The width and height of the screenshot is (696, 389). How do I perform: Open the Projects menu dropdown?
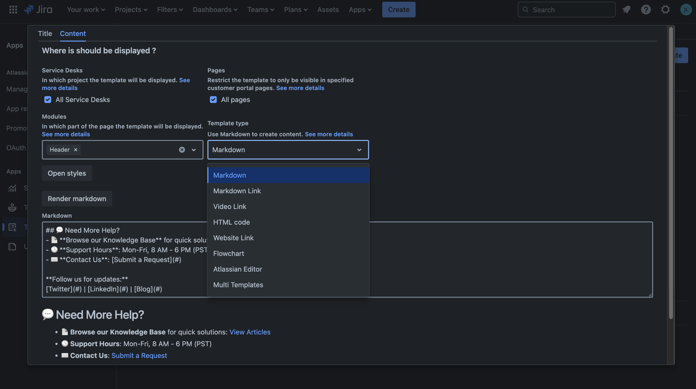[131, 10]
